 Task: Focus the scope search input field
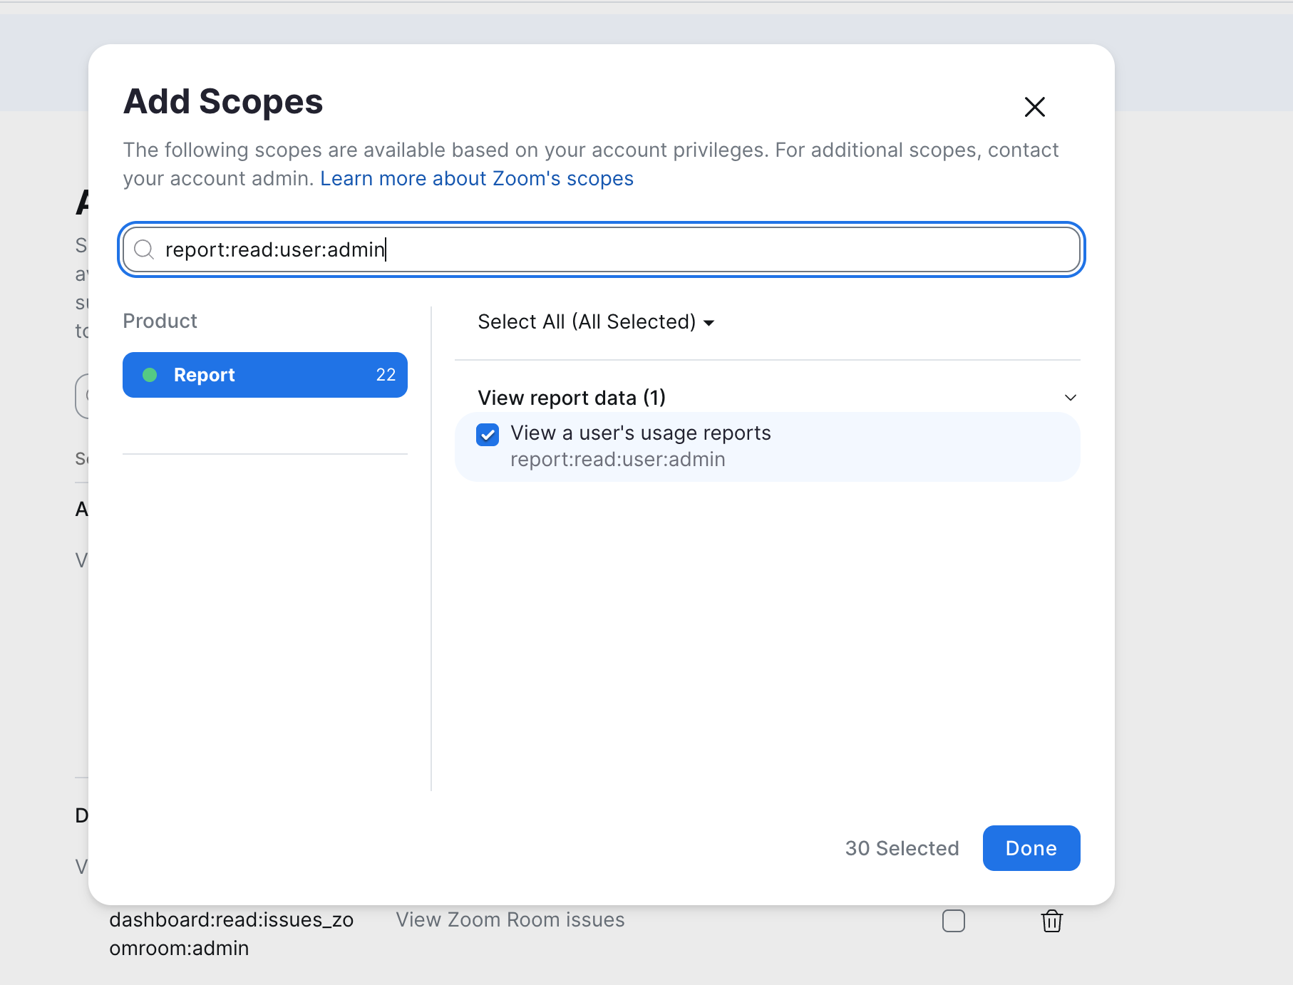tap(602, 249)
